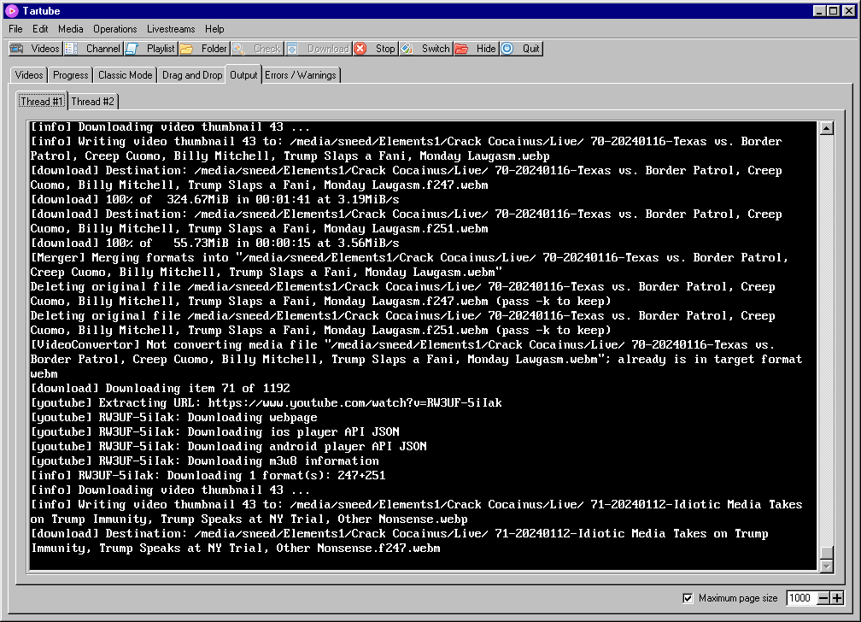Click the '324.67MiB in 00:01:41' download line
Viewport: 861px width, 622px height.
pyautogui.click(x=214, y=199)
